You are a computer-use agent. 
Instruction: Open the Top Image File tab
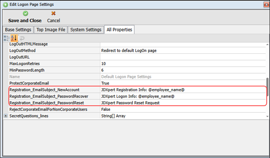51,30
